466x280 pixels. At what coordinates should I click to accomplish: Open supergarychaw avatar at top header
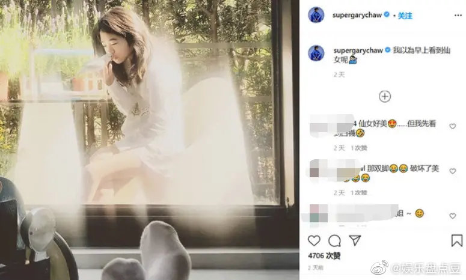pyautogui.click(x=316, y=15)
